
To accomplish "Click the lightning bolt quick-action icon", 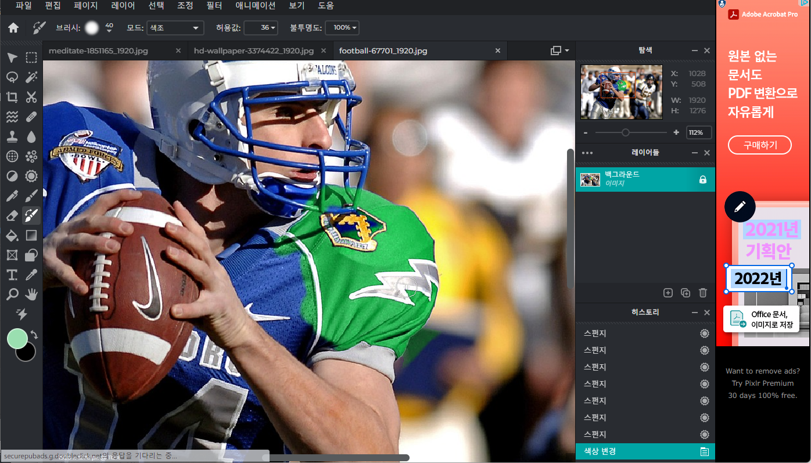I will [x=21, y=314].
